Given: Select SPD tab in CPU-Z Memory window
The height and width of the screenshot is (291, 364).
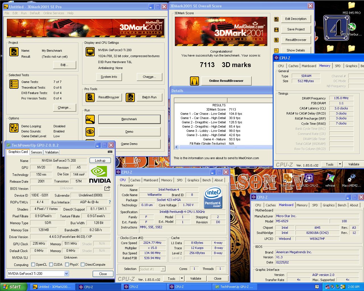Looking at the screenshot, I should (x=338, y=66).
